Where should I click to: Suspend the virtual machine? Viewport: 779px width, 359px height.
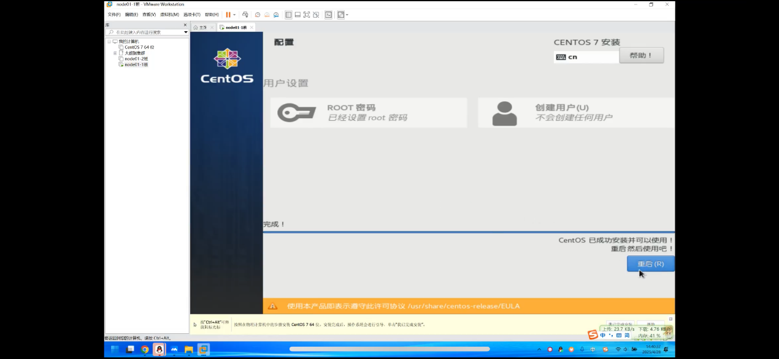point(228,15)
